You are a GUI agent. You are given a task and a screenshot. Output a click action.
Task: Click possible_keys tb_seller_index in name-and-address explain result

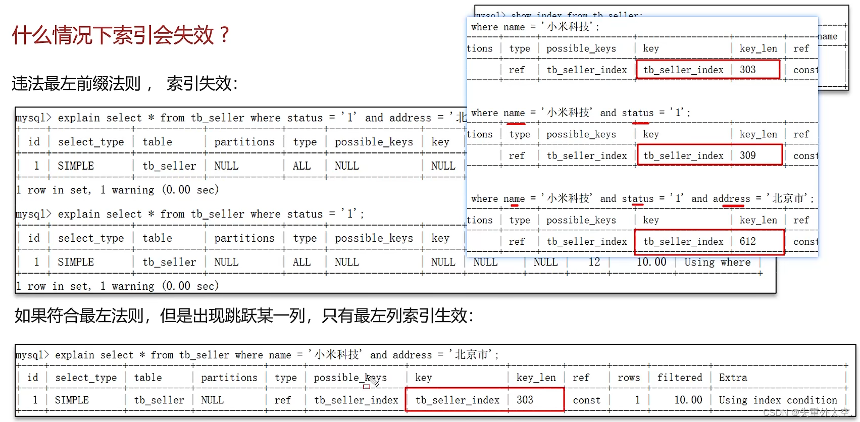(x=356, y=400)
